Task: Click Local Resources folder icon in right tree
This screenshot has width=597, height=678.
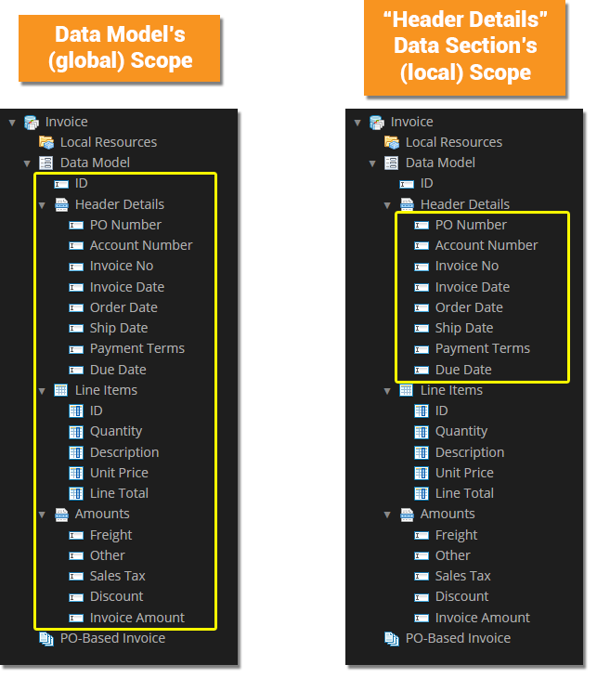Action: click(392, 142)
